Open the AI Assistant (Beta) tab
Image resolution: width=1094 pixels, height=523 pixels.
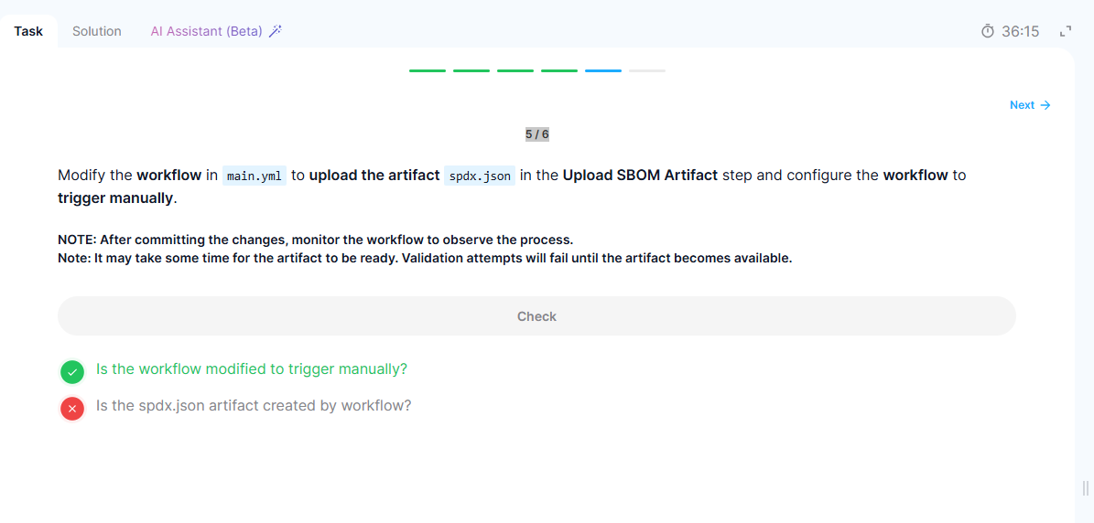(206, 31)
